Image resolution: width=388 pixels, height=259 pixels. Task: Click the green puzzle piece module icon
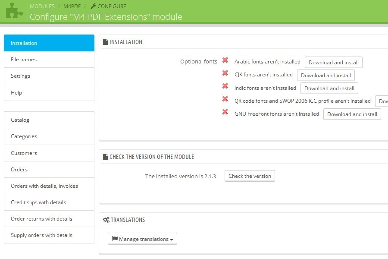14,11
